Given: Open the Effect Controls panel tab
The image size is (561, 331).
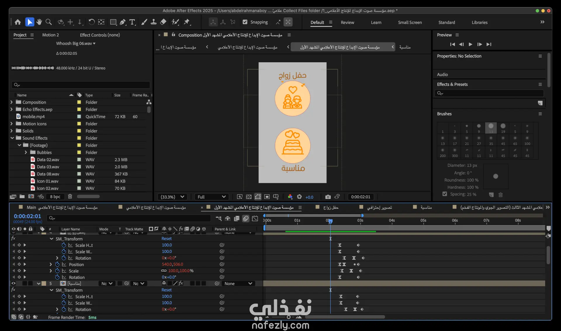Looking at the screenshot, I should [x=100, y=35].
